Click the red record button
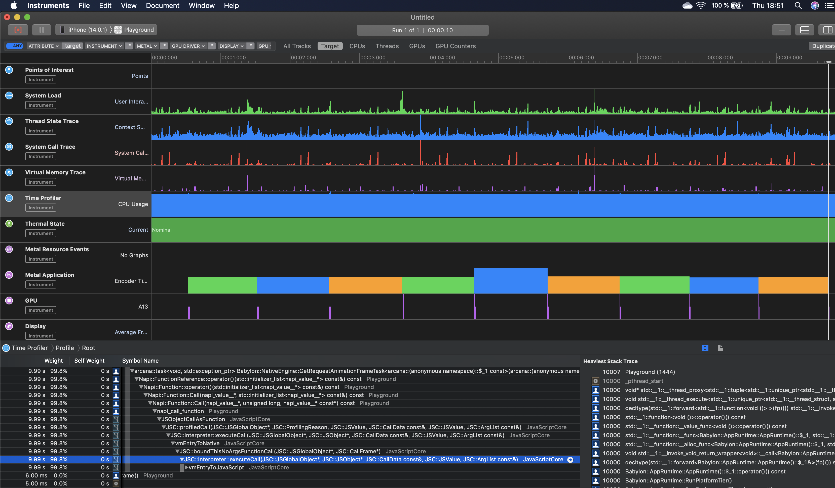Image resolution: width=835 pixels, height=488 pixels. pyautogui.click(x=18, y=30)
